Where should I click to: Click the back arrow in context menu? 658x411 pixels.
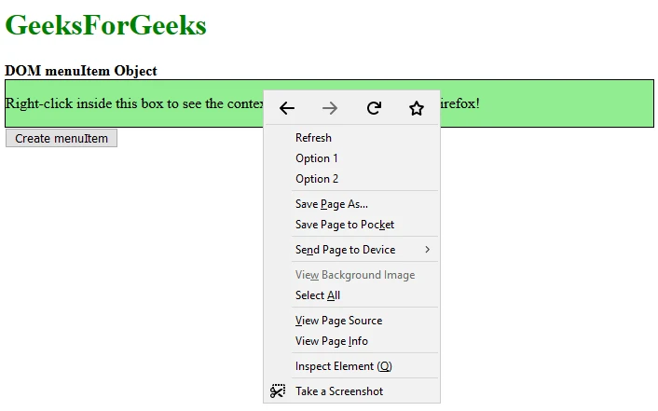(x=287, y=108)
